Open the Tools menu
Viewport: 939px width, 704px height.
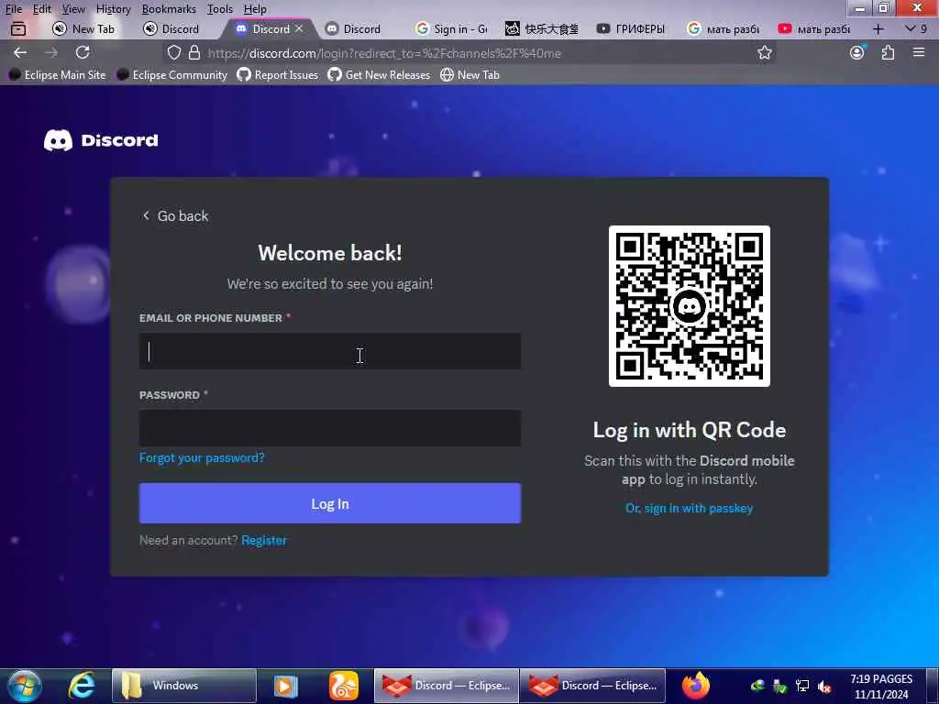tap(220, 9)
